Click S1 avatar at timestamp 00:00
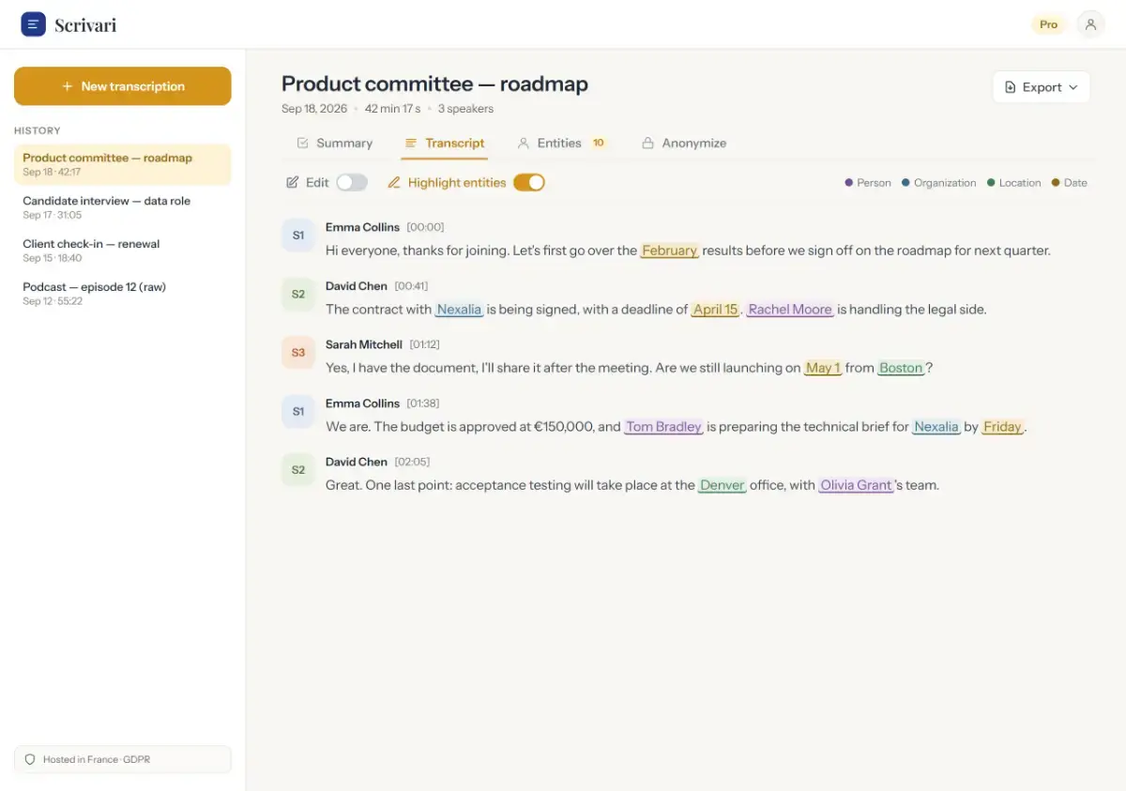 [298, 236]
